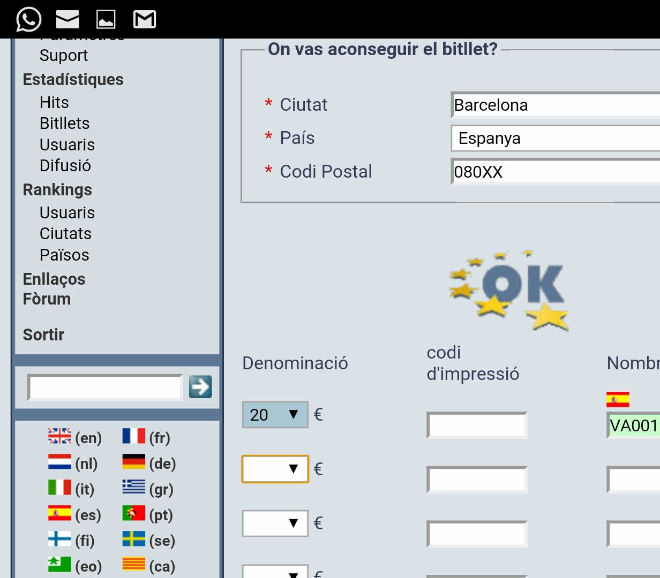Open the image gallery notification icon
This screenshot has height=578, width=660.
pos(106,20)
